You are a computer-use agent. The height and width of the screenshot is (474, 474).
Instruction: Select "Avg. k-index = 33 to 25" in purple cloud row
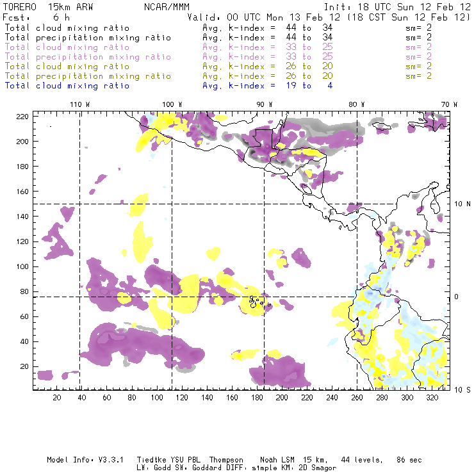(x=268, y=47)
